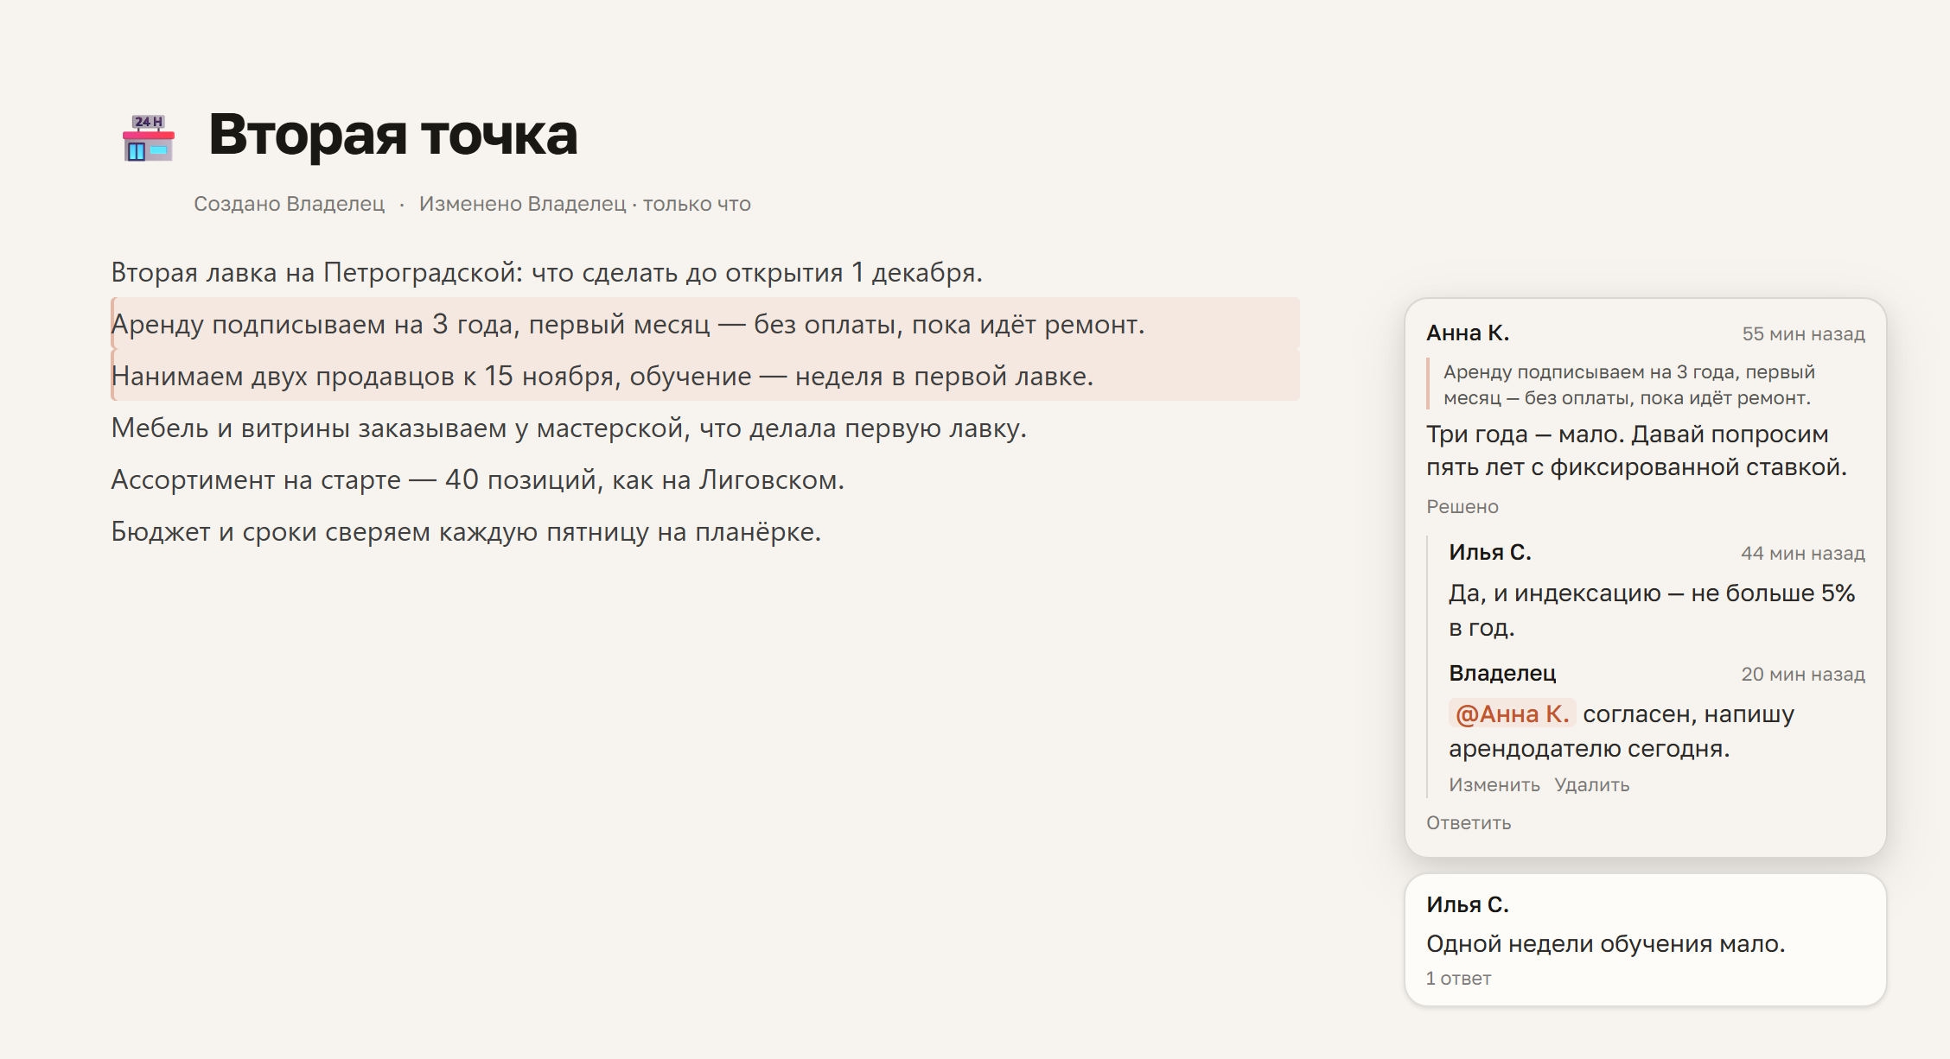Click "Ответить" to reply to the thread
Image resolution: width=1950 pixels, height=1059 pixels.
(1469, 823)
